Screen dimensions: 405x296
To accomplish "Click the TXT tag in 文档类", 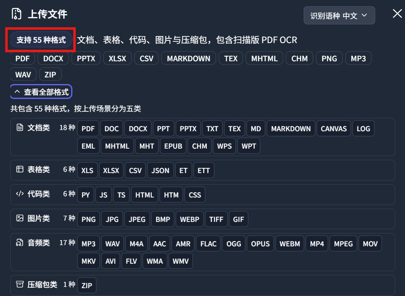I will [x=212, y=128].
